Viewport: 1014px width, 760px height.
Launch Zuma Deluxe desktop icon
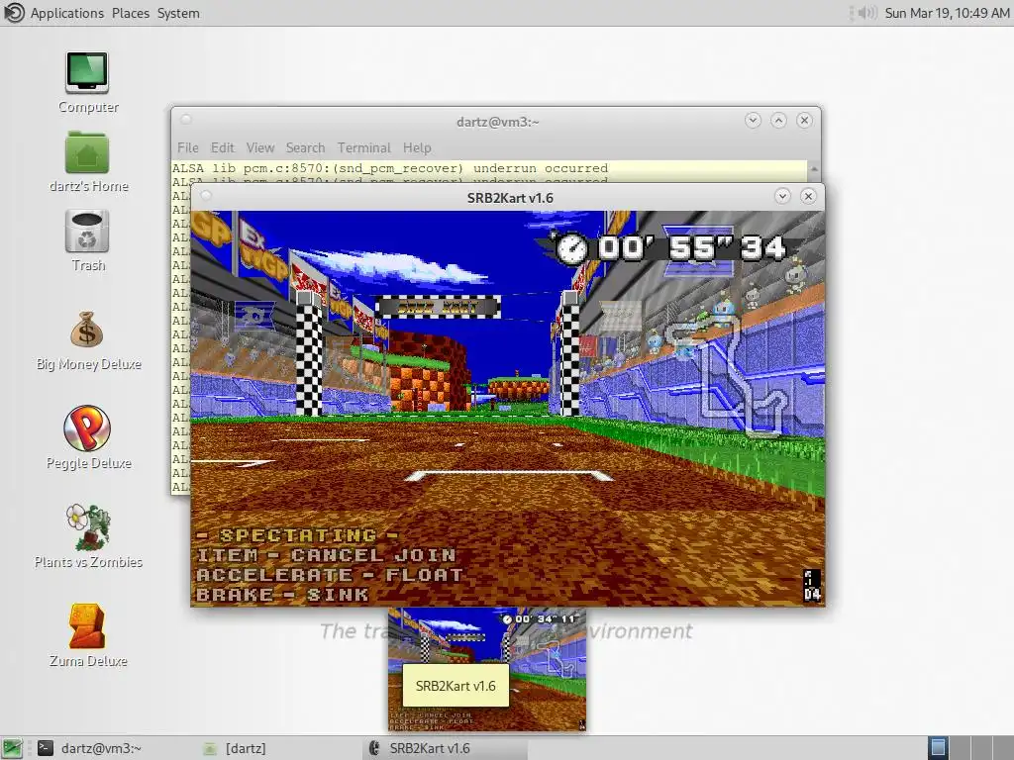point(87,625)
